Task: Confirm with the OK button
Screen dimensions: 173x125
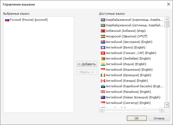Action: [x=136, y=118]
